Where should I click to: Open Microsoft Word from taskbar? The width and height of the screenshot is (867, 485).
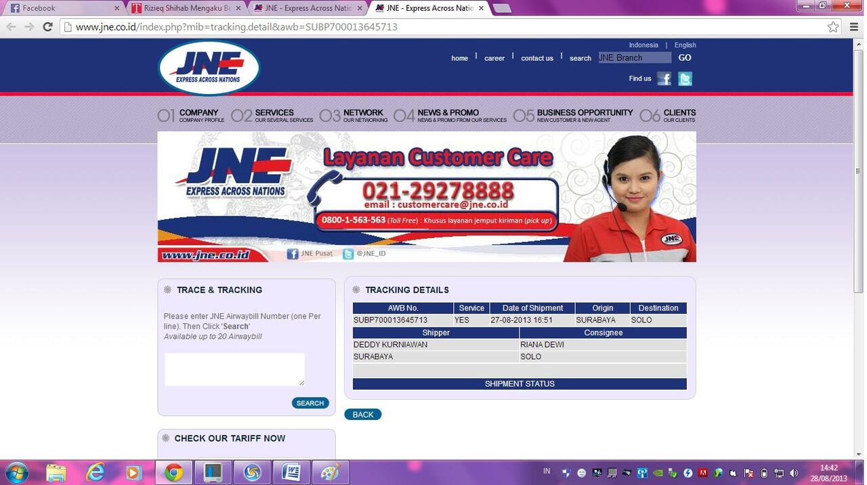click(291, 472)
